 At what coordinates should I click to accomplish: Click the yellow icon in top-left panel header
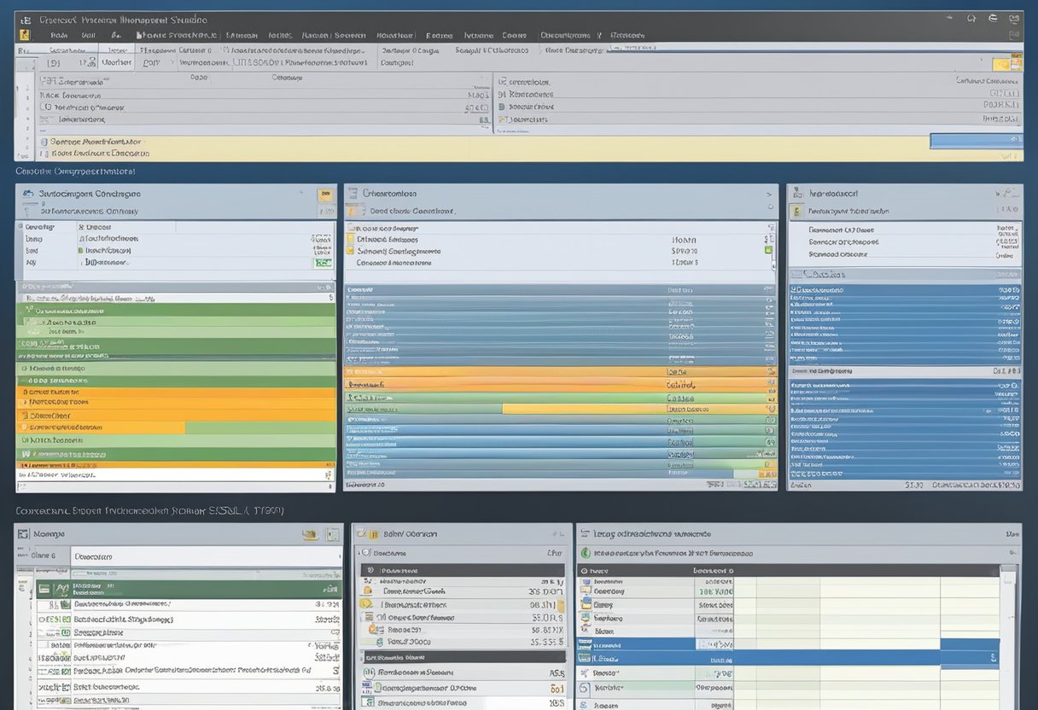324,195
